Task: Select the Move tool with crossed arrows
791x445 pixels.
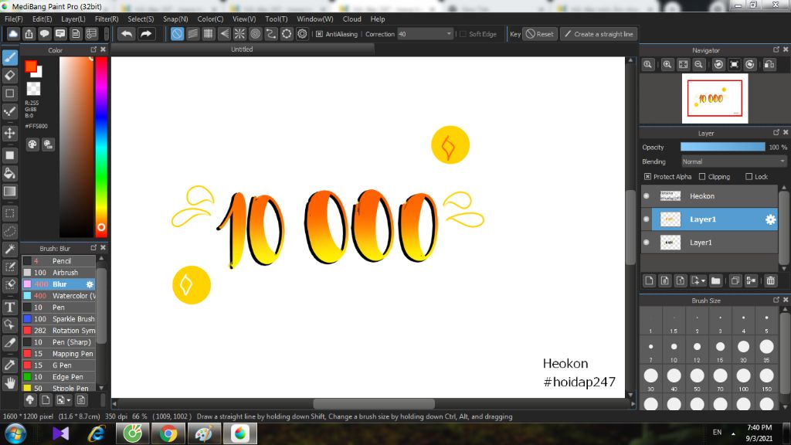Action: (9, 133)
